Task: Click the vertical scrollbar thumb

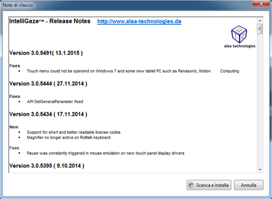Action: tap(260, 29)
